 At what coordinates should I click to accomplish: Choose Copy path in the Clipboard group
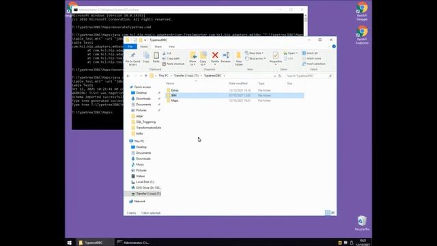(x=171, y=59)
